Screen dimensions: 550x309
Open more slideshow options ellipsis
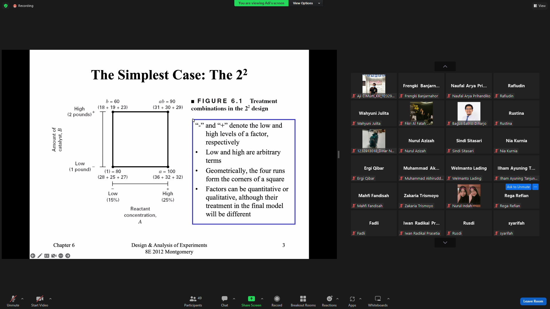tap(61, 256)
